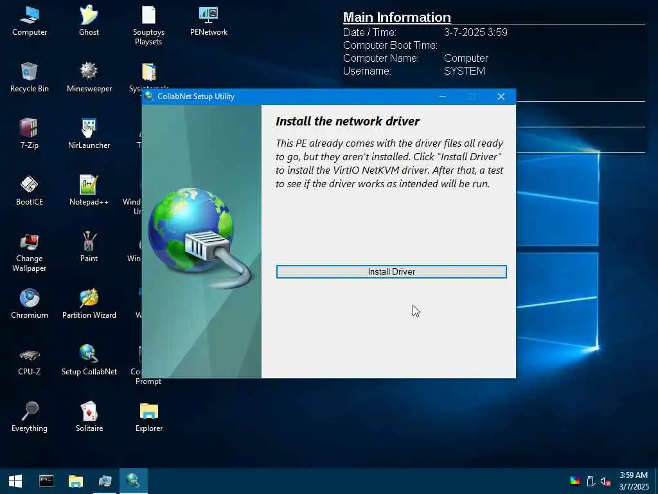The width and height of the screenshot is (658, 494).
Task: Click the 'Computer Name:' label on the wallpaper
Action: click(380, 58)
